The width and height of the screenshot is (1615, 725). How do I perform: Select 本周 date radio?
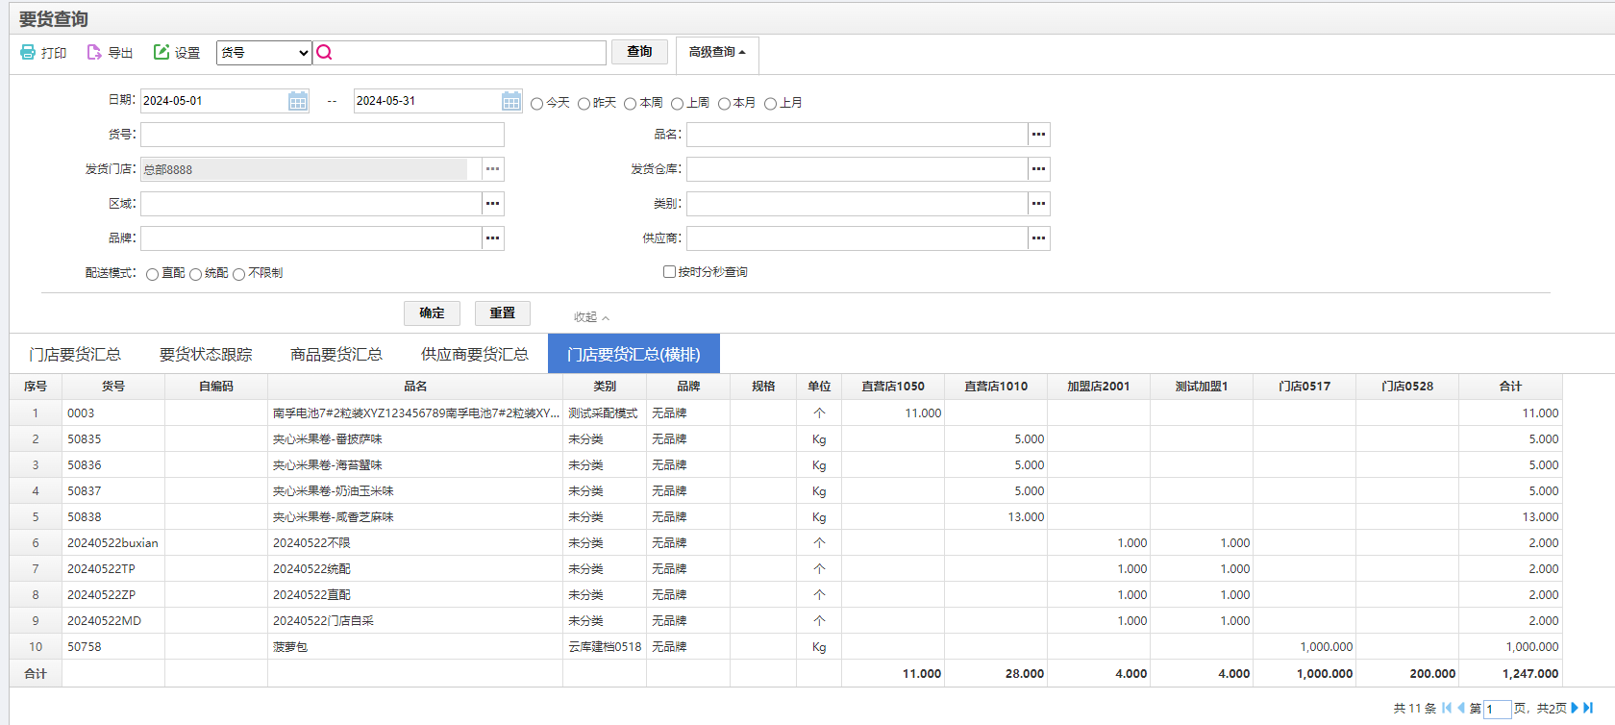[x=631, y=104]
